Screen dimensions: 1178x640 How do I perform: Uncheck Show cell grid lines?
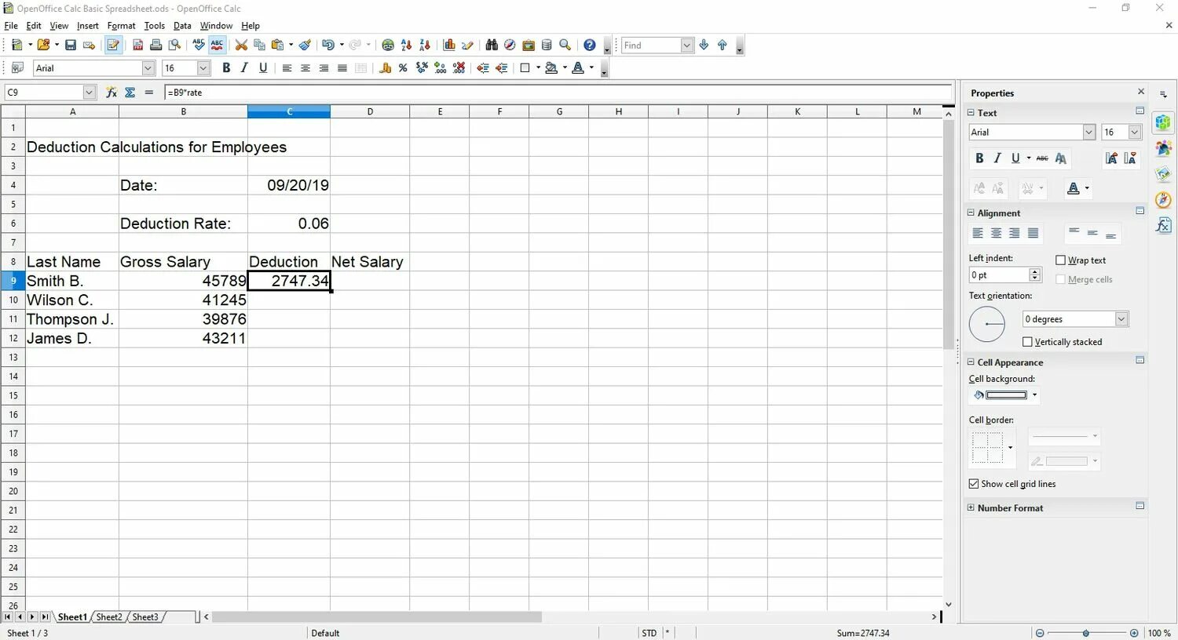[x=974, y=484]
